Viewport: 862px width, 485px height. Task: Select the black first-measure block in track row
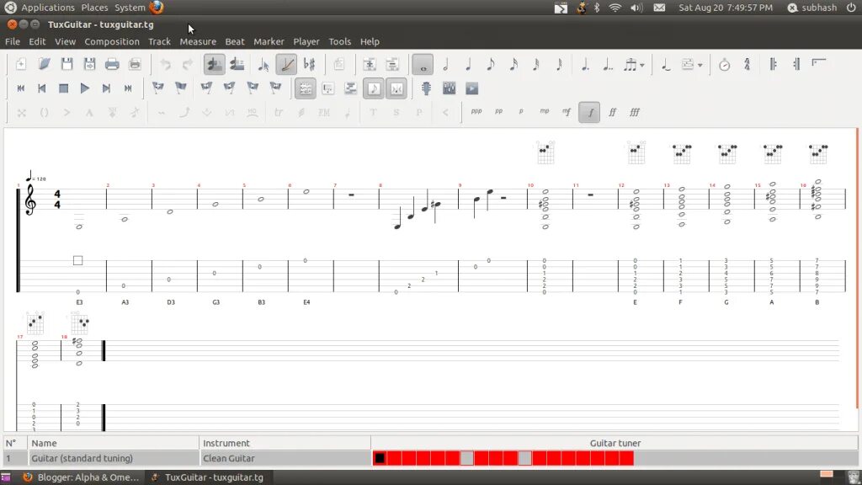pos(380,458)
